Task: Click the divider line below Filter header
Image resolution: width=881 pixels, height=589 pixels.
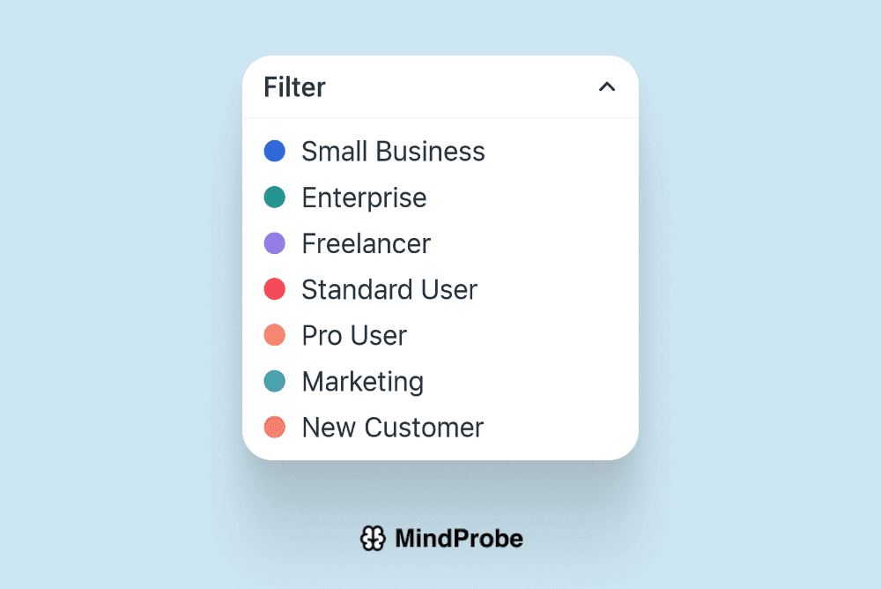Action: 440,118
